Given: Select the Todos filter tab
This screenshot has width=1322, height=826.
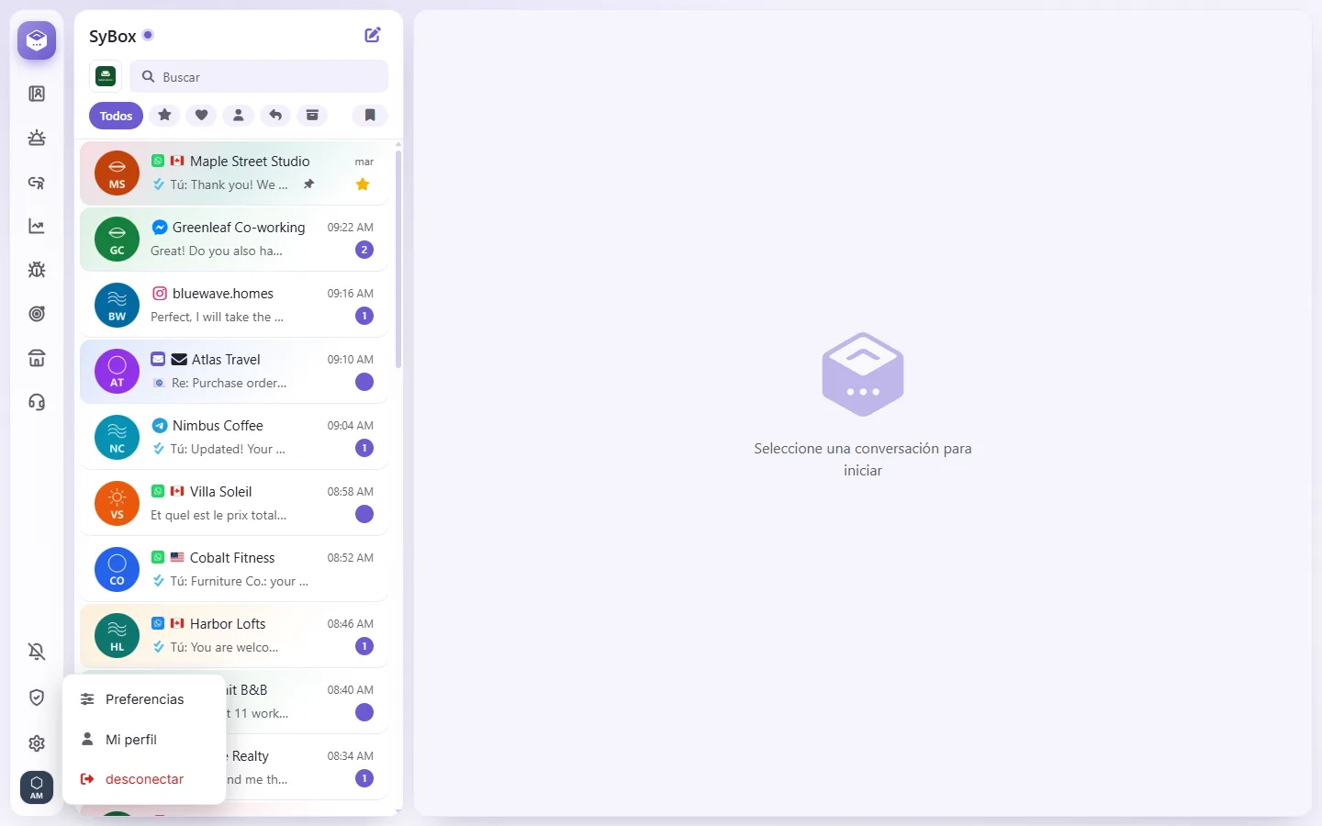Looking at the screenshot, I should click(117, 116).
